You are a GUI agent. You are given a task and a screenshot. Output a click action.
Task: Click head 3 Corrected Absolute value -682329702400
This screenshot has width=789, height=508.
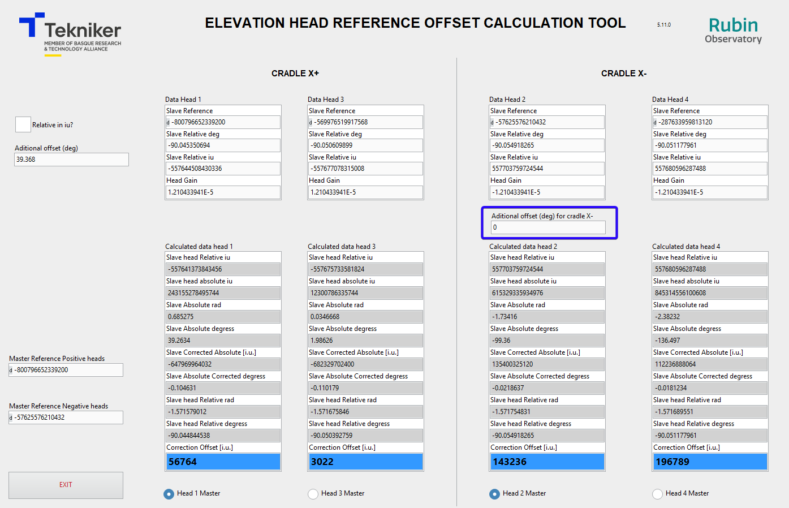click(365, 364)
